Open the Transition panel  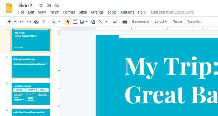[x=194, y=22]
